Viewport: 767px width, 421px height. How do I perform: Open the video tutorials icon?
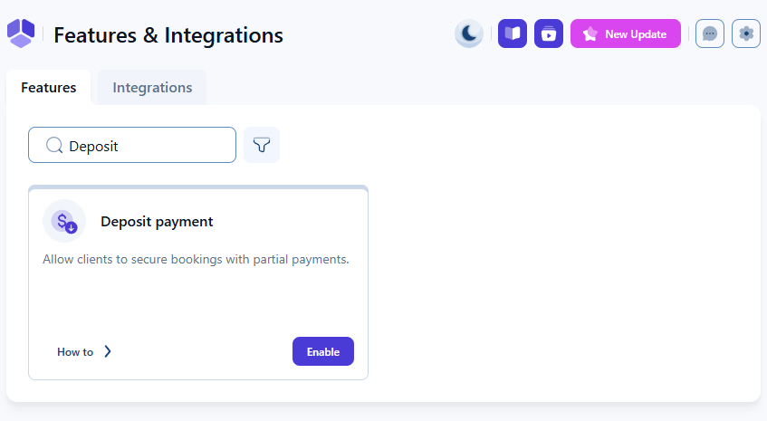[x=549, y=34]
